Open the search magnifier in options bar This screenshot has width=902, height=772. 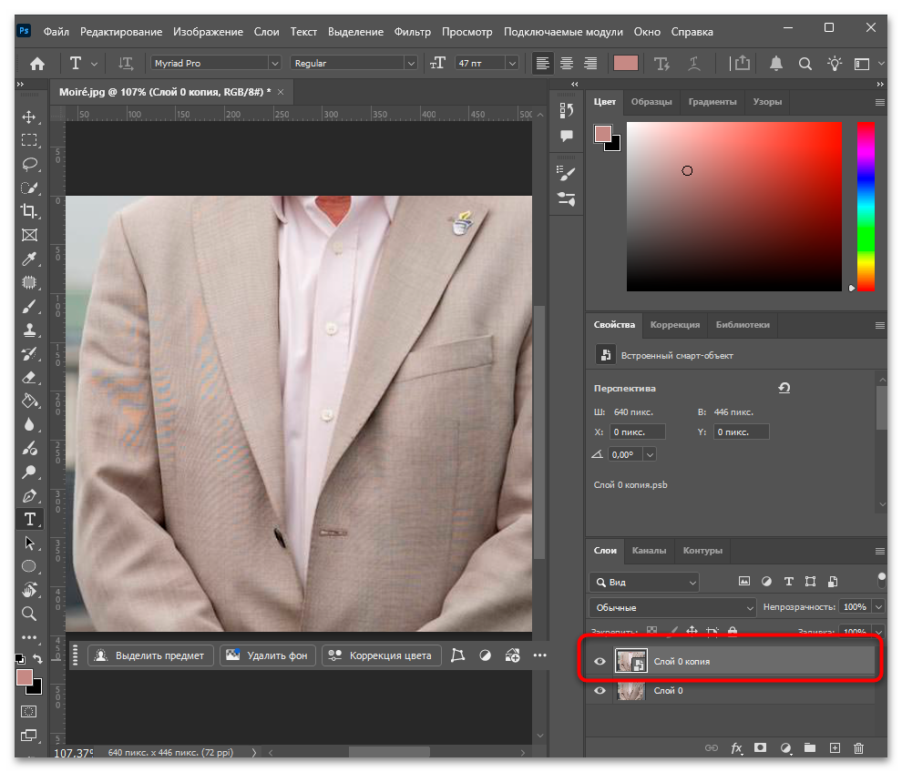805,63
